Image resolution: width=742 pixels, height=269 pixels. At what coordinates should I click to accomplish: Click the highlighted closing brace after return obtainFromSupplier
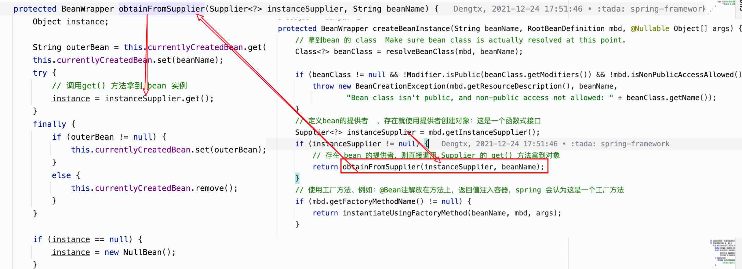point(297,178)
